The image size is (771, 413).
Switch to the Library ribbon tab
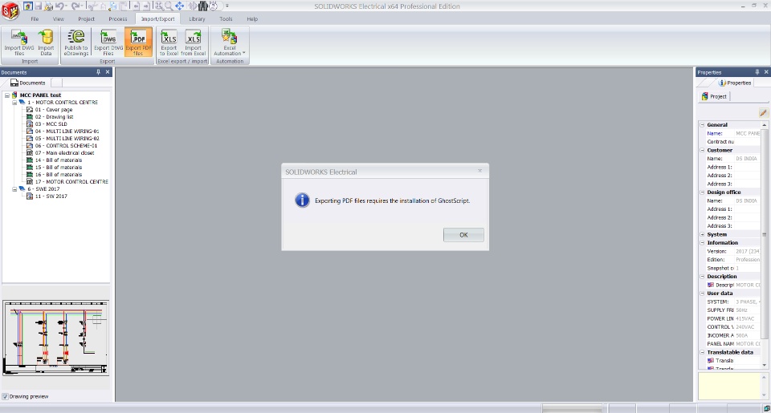coord(197,19)
